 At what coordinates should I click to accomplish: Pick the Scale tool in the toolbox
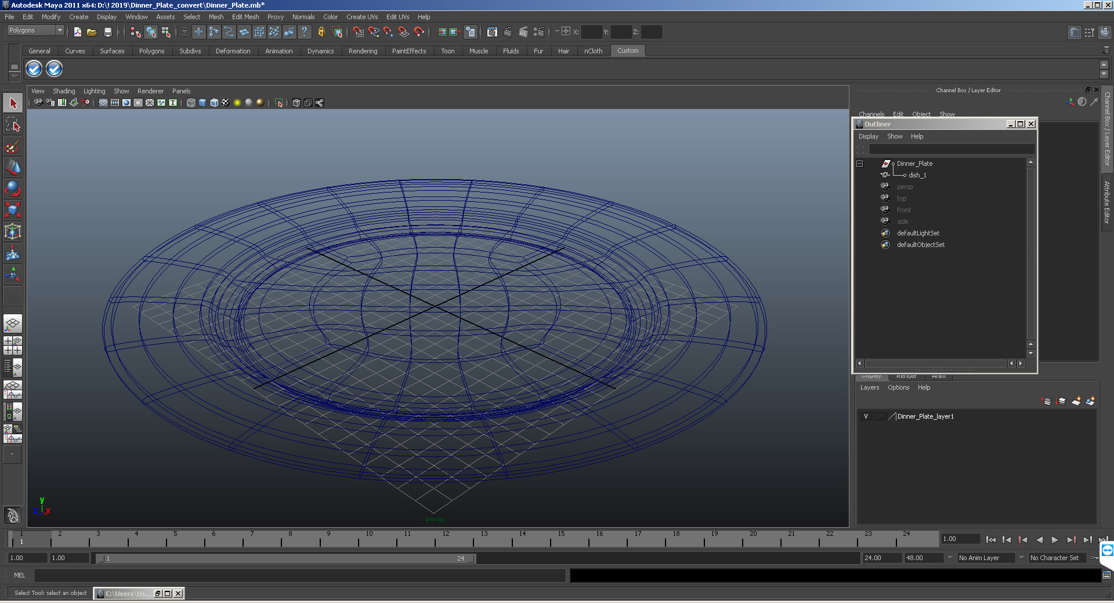pos(13,209)
